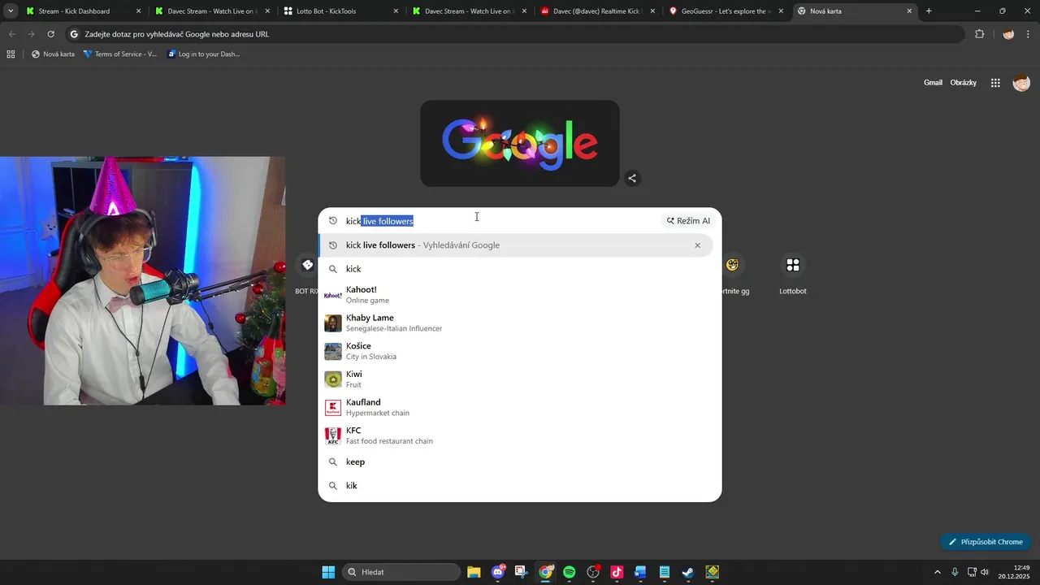
Task: Open the BOT RIX shortcut tile
Action: (307, 274)
